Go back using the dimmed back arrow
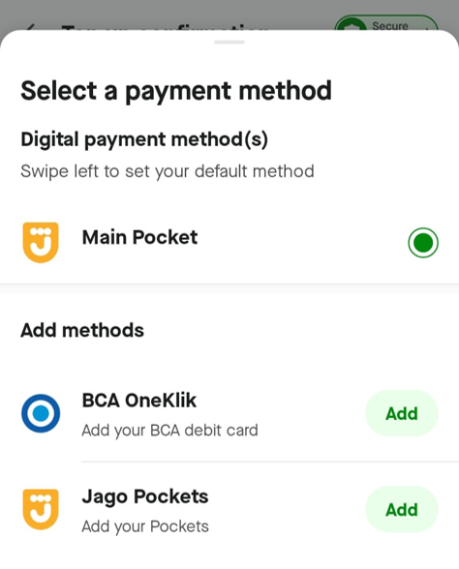459x569 pixels. click(x=31, y=27)
